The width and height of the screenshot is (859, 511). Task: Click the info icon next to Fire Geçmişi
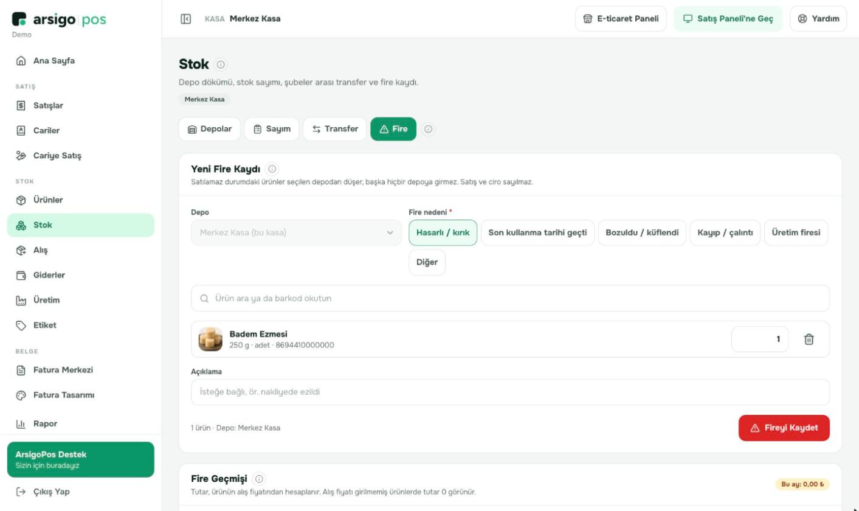click(x=260, y=479)
